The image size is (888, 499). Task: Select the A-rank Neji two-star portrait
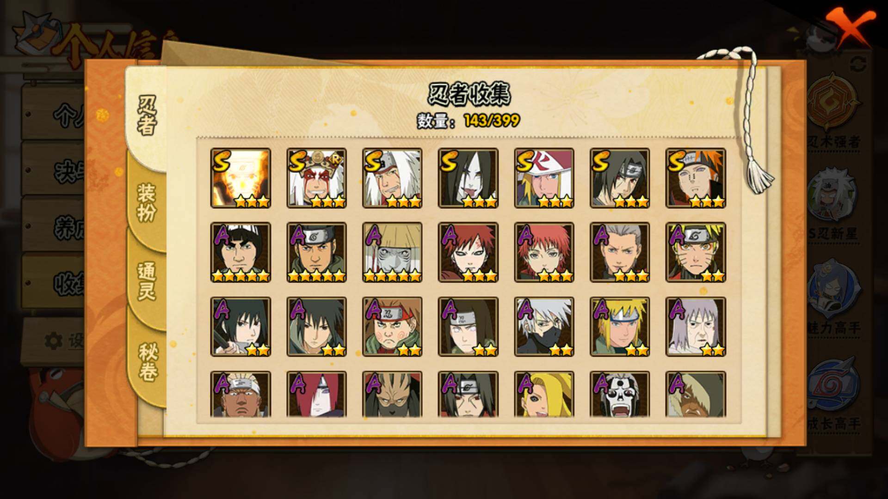[x=468, y=327]
